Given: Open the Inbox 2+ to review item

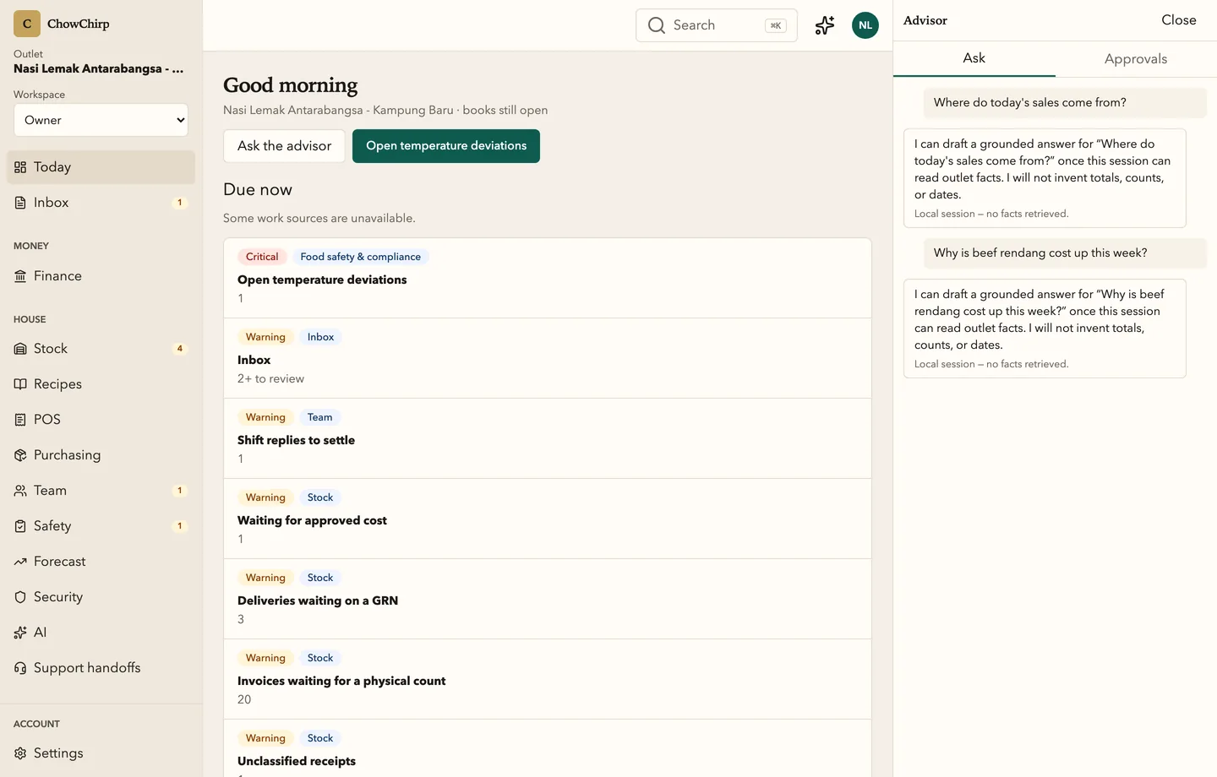Looking at the screenshot, I should pos(548,358).
